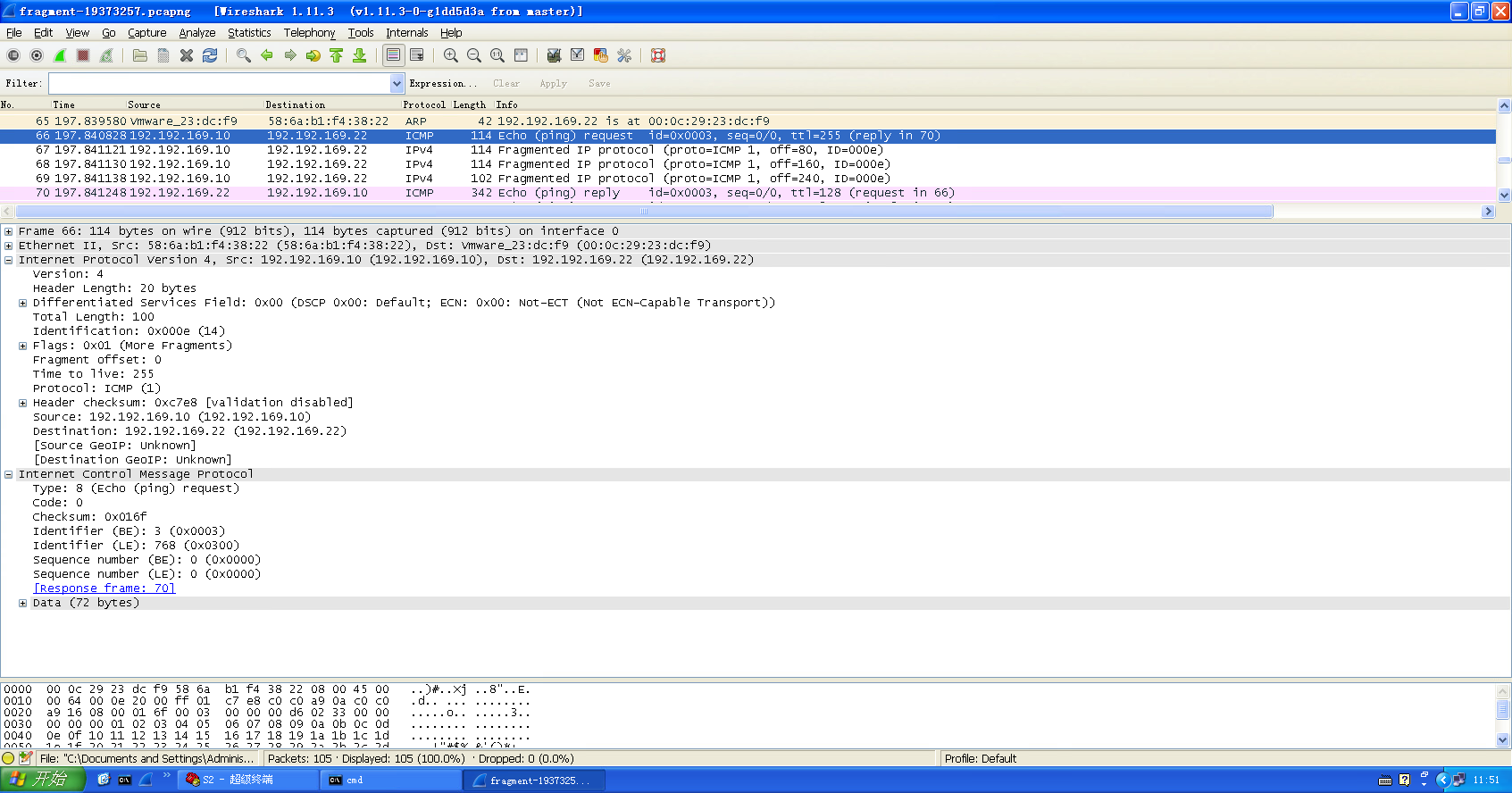The height and width of the screenshot is (793, 1512).
Task: Open the Capture menu
Action: pos(147,33)
